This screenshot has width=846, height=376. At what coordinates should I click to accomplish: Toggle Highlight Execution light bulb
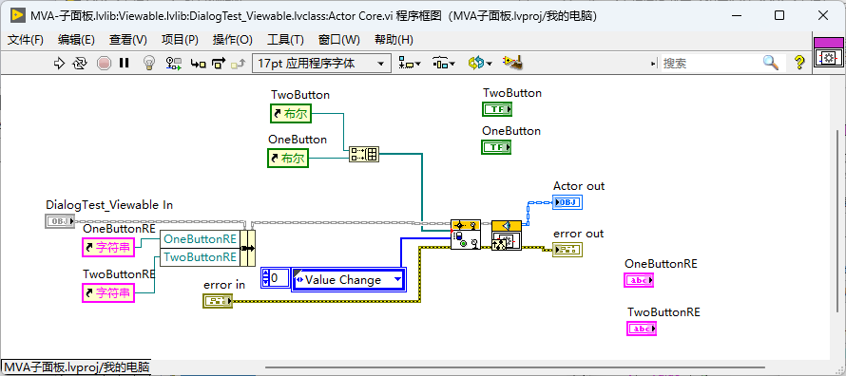tap(149, 64)
